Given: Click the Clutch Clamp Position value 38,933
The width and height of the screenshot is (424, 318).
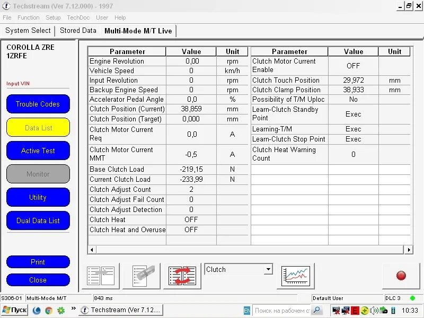Looking at the screenshot, I should (x=354, y=90).
